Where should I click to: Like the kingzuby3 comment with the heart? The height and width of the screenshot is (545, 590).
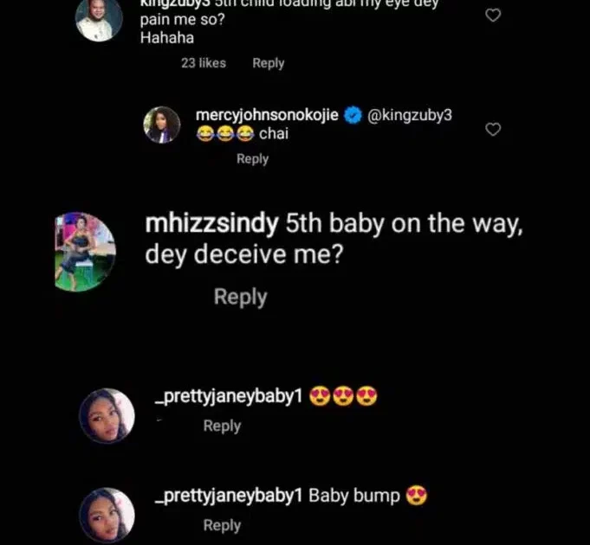click(x=493, y=16)
